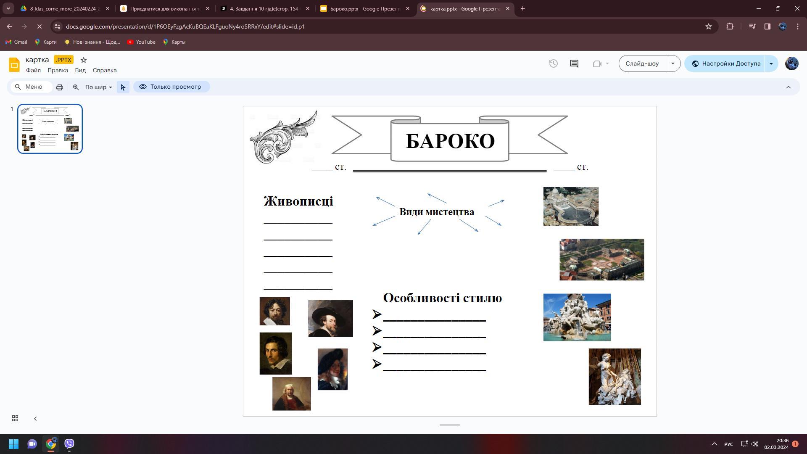Screen dimensions: 807x454
Task: Click the video call camera icon
Action: tap(597, 63)
